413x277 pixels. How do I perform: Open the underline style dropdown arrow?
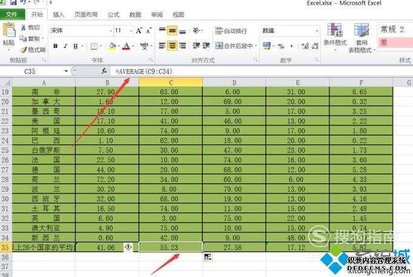point(82,47)
